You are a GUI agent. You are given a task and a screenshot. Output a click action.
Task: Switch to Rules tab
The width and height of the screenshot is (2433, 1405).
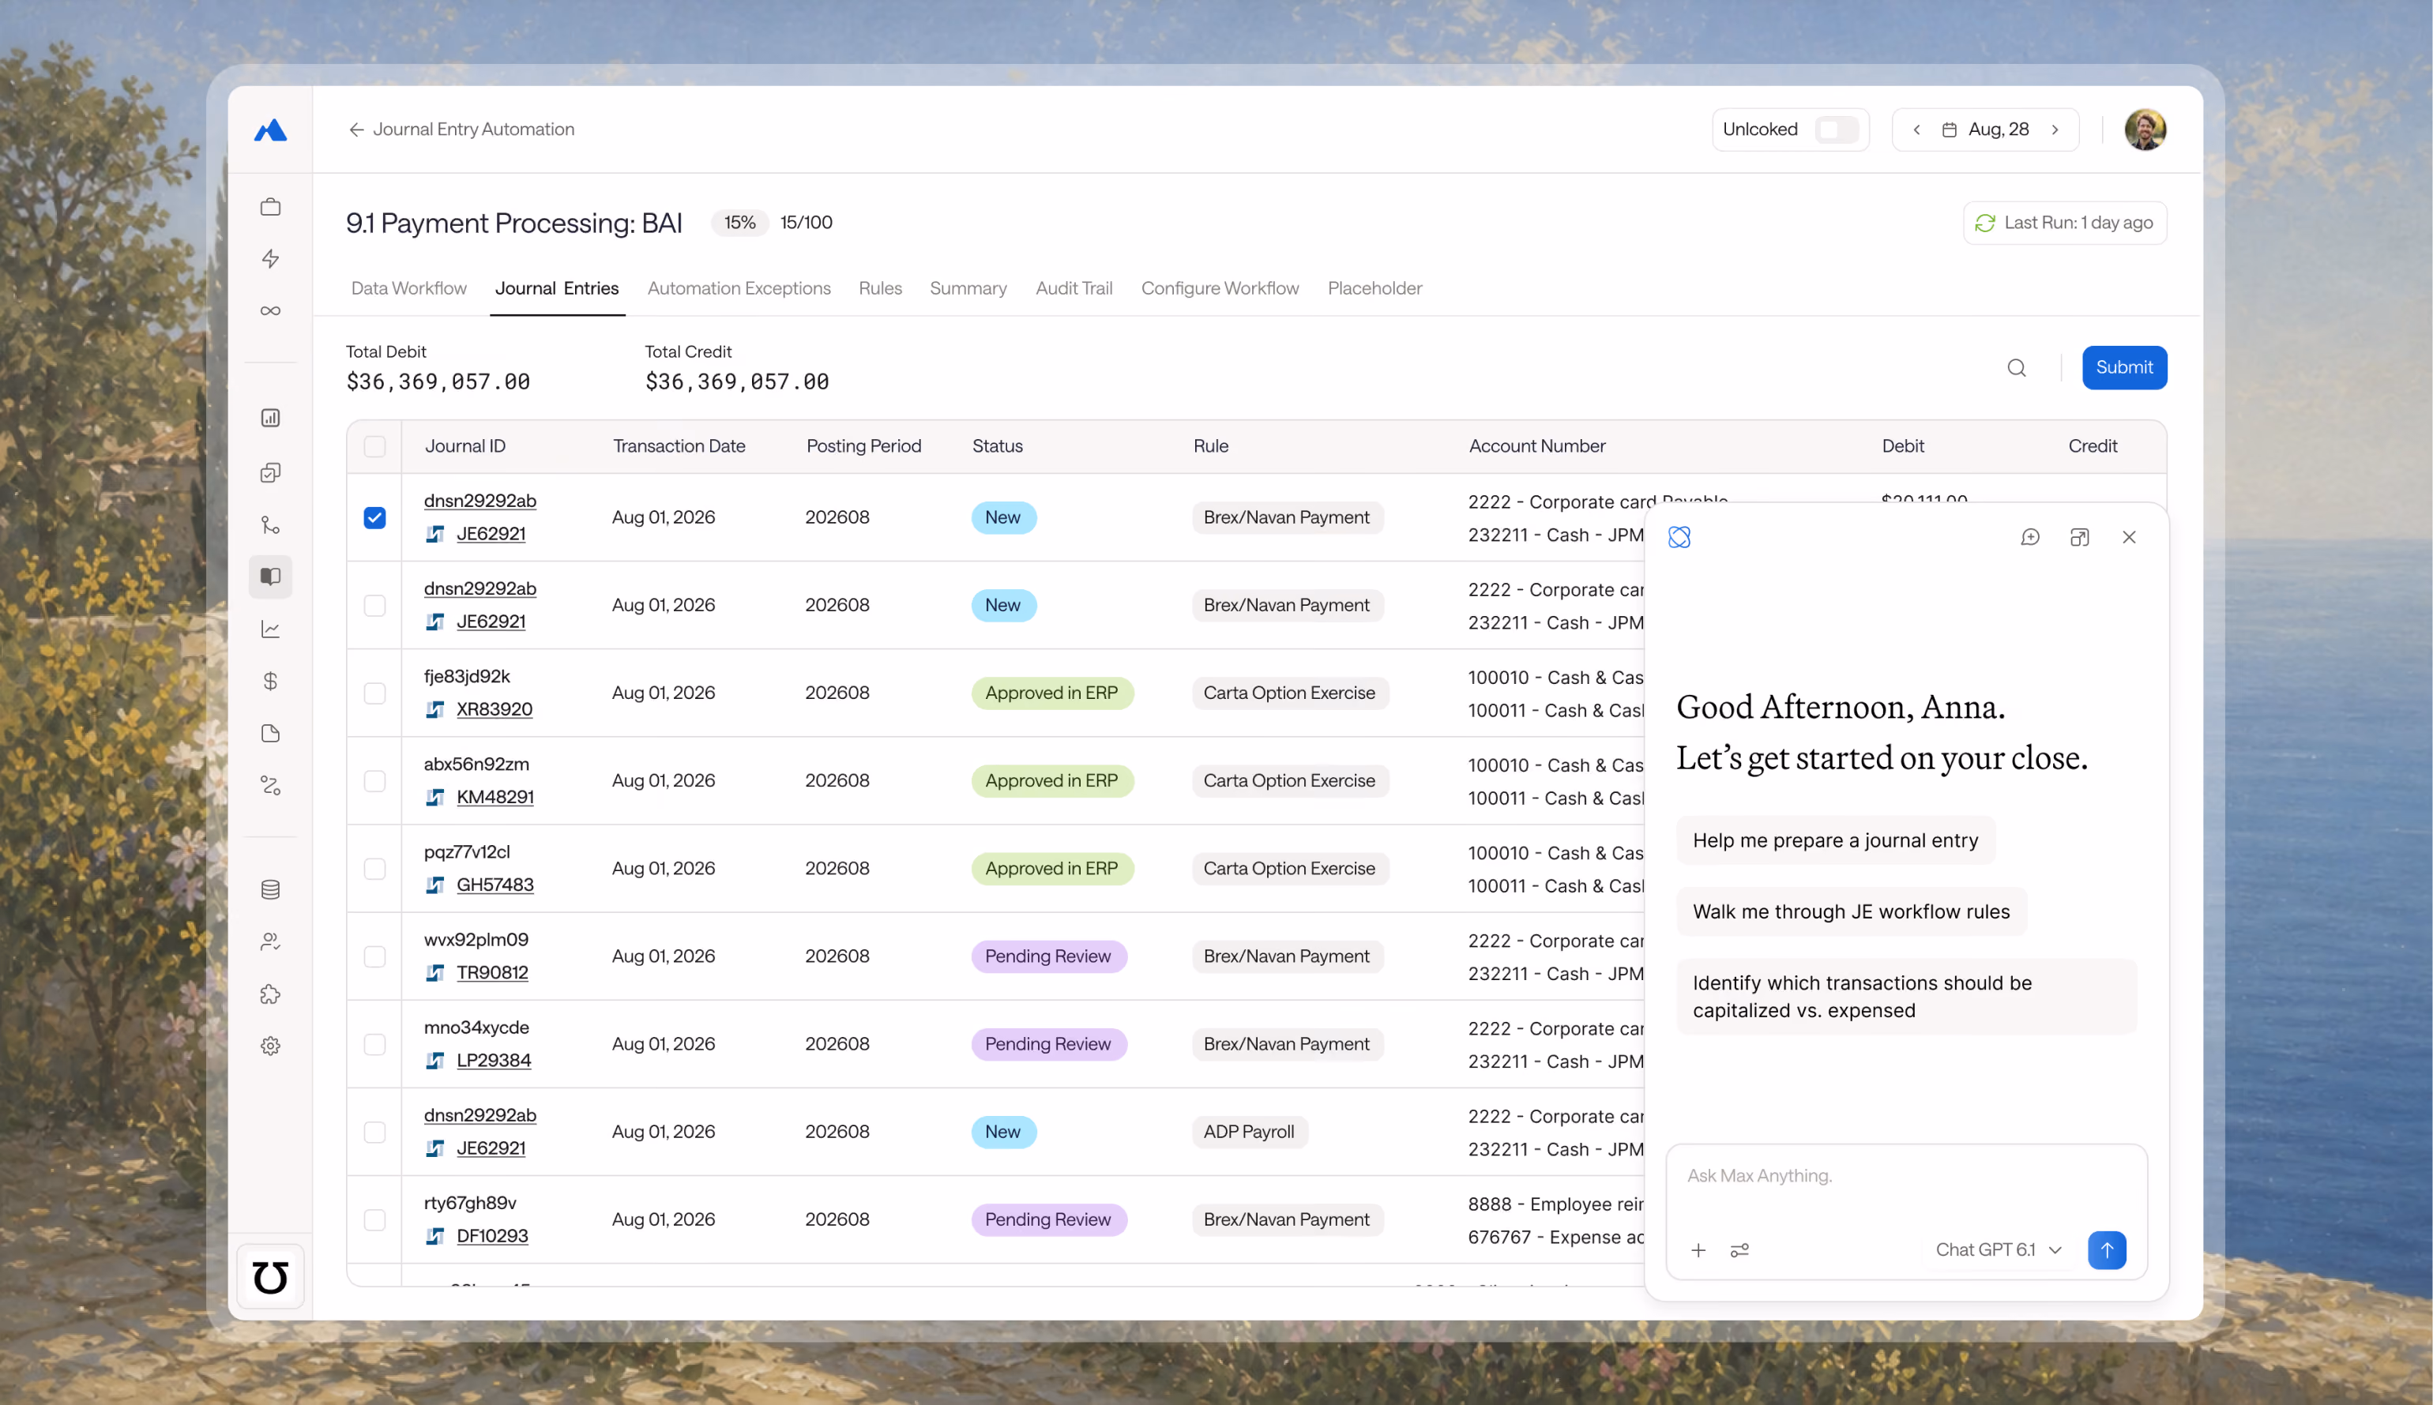click(880, 288)
